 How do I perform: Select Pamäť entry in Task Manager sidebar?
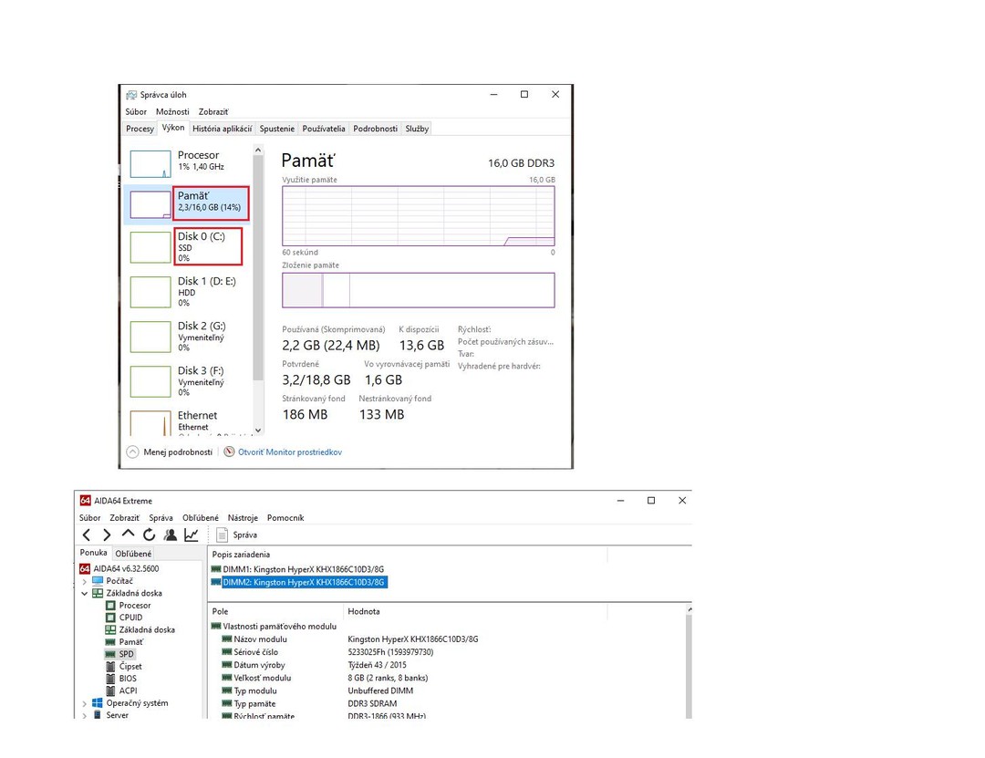pyautogui.click(x=189, y=203)
